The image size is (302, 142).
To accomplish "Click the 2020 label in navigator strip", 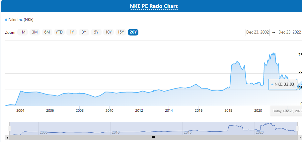I will [260, 133].
